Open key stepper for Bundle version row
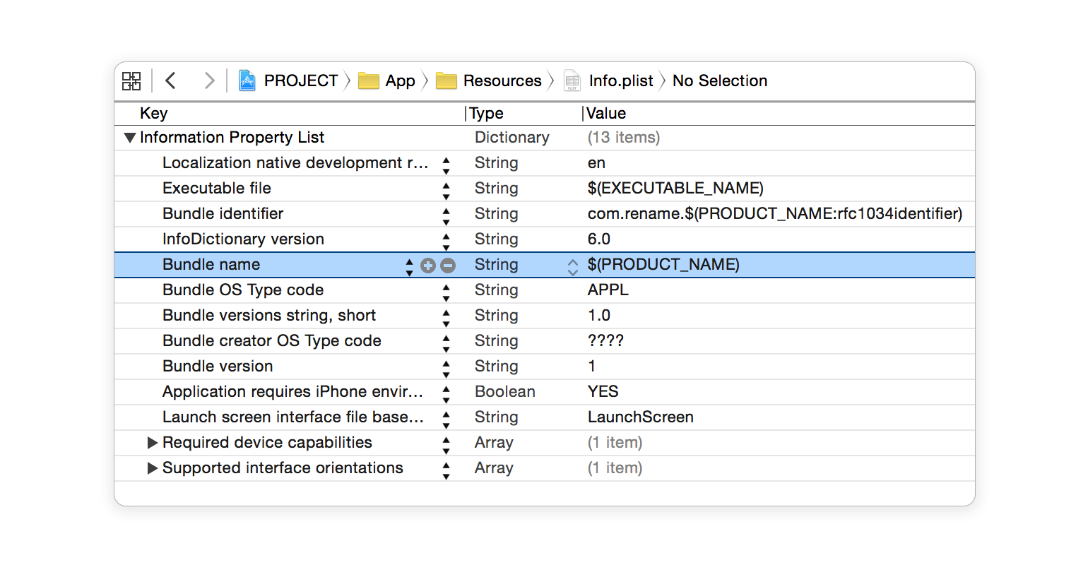1088x565 pixels. 446,369
